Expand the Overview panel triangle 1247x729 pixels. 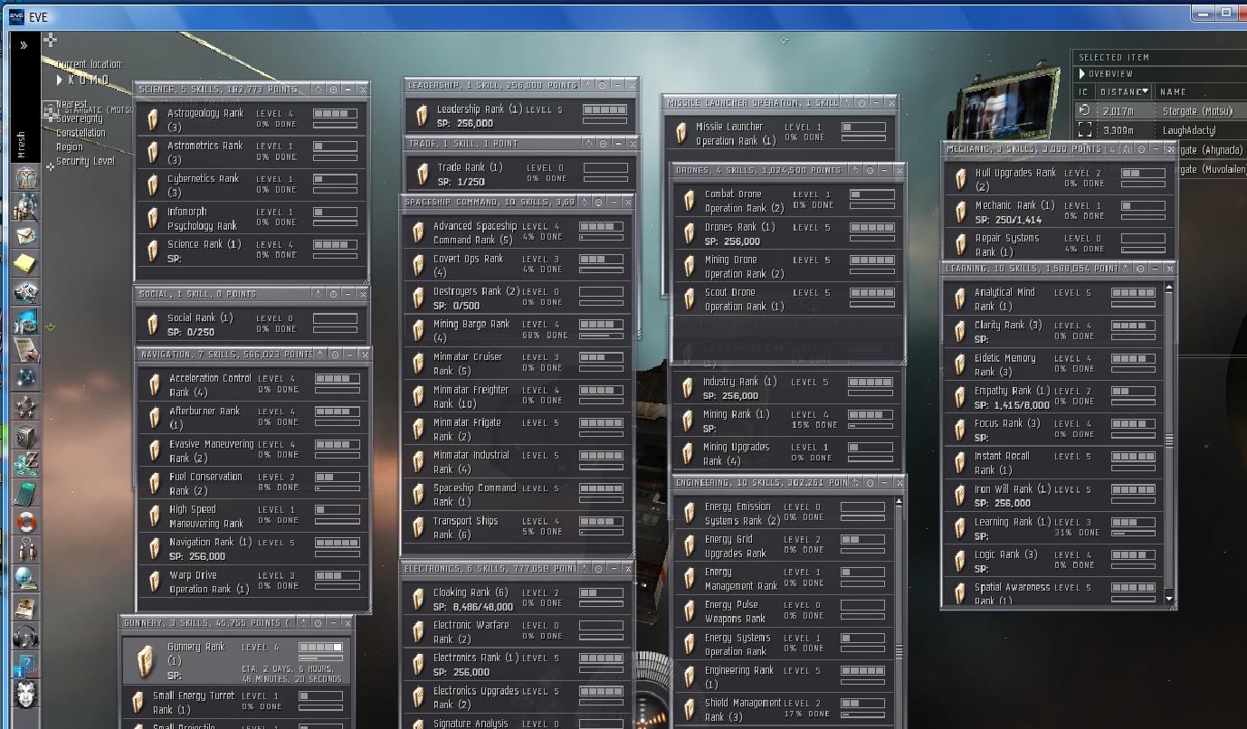coord(1081,73)
